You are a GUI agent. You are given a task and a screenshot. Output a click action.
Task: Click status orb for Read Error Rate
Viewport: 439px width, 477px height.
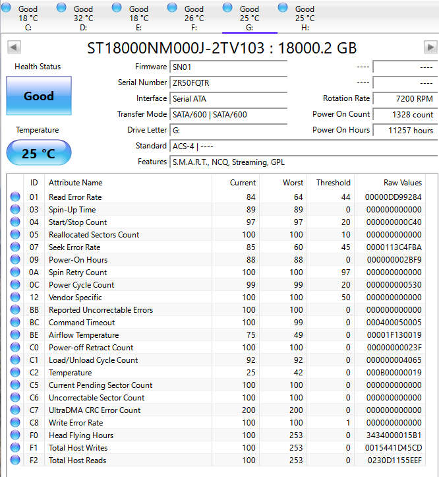[15, 197]
